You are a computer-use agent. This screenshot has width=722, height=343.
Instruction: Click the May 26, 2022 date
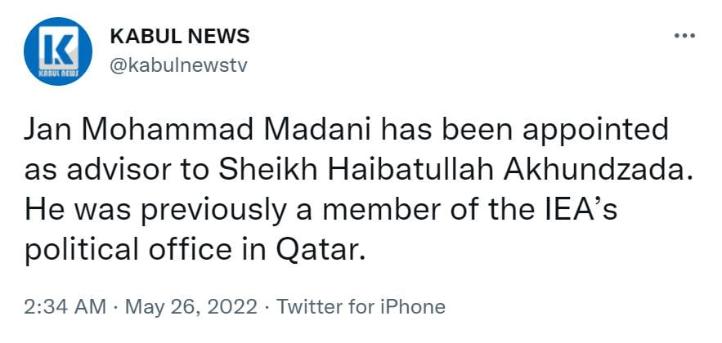pos(187,307)
